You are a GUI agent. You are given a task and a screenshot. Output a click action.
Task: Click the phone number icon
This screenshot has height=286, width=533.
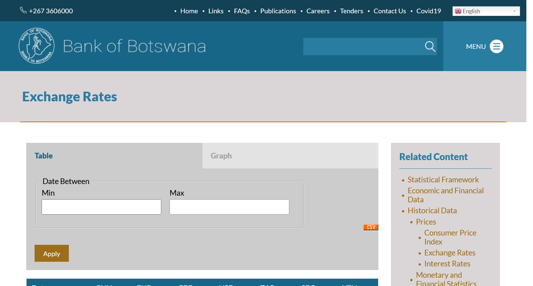23,10
